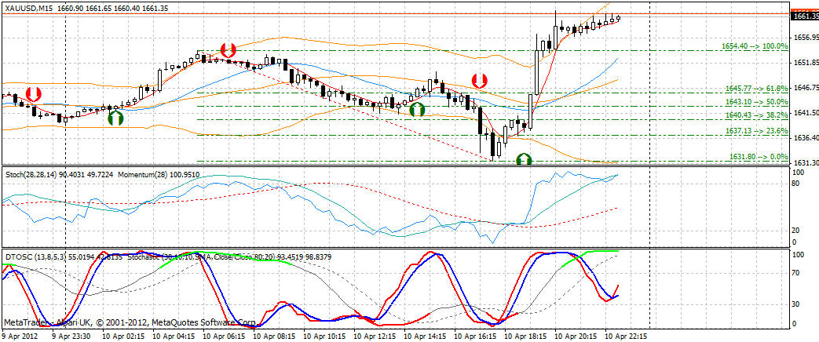Viewport: 819px width, 342px height.
Task: Click Fibonacci label 1645.77 --> 61.8%
Action: click(757, 89)
